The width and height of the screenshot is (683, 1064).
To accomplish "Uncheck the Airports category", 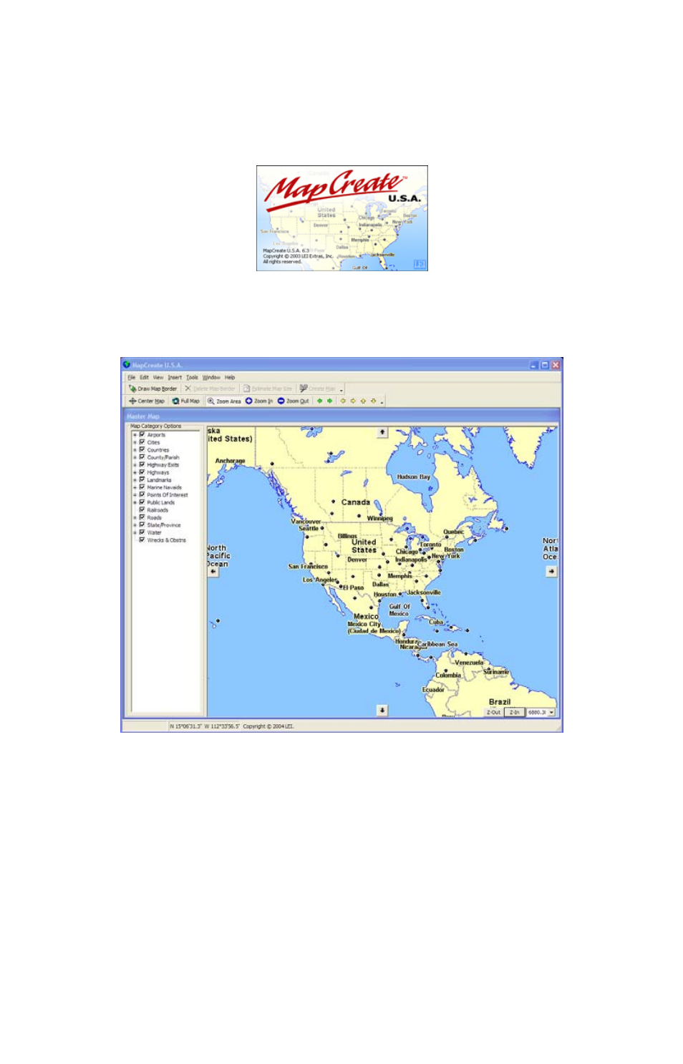I will pyautogui.click(x=142, y=434).
